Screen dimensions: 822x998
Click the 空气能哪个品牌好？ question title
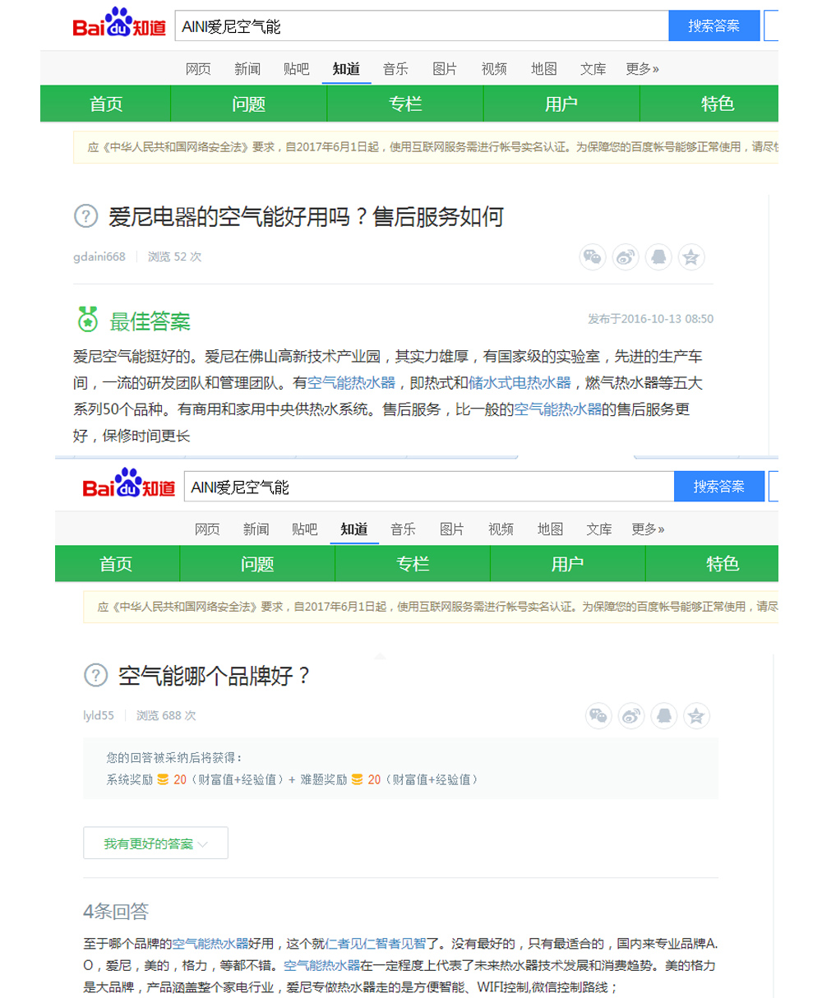(215, 676)
